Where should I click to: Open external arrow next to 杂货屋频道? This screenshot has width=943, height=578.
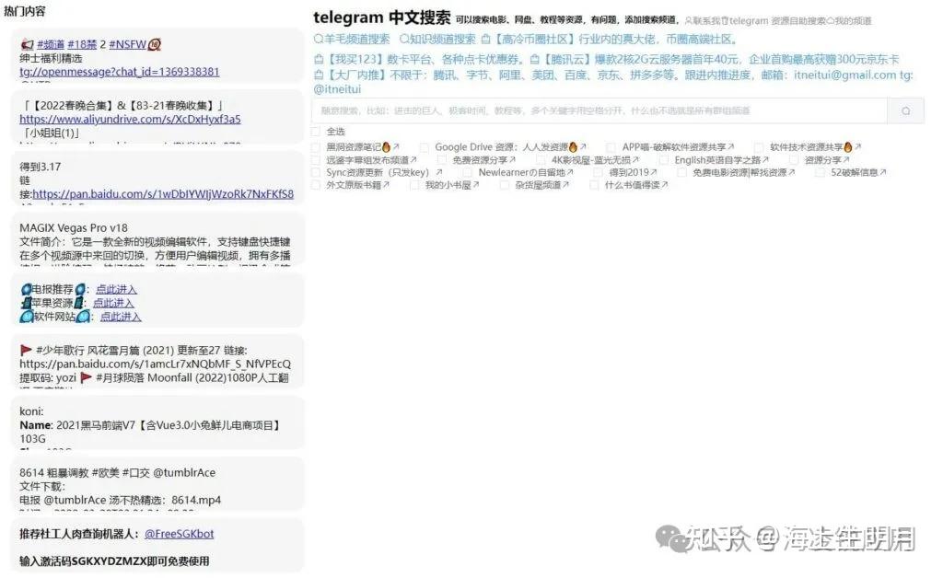coord(566,185)
